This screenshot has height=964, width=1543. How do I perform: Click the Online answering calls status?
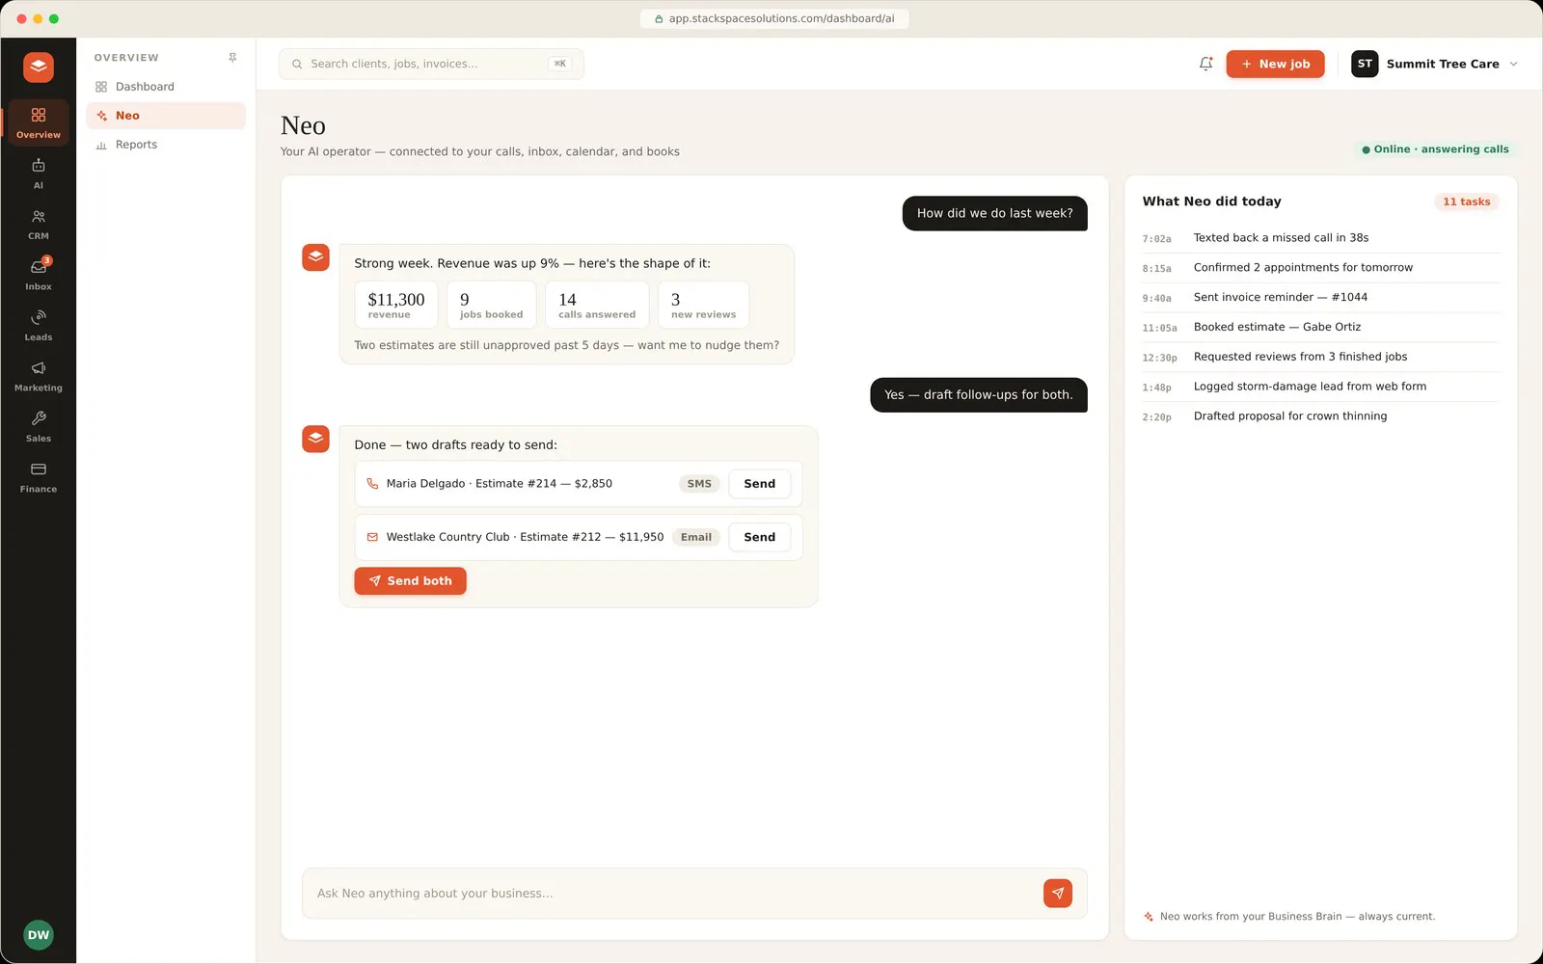click(x=1435, y=149)
